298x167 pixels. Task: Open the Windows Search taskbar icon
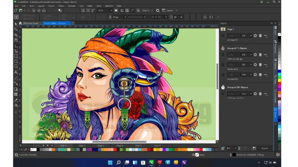[x=118, y=163]
